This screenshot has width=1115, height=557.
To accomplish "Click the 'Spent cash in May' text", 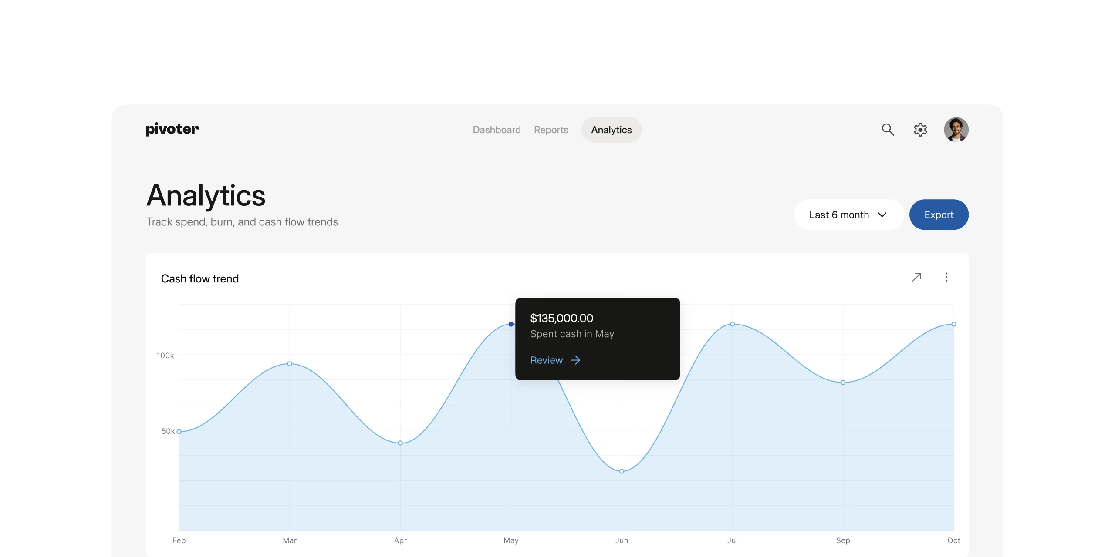I will pyautogui.click(x=572, y=334).
